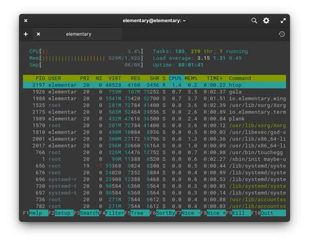This screenshot has height=246, width=309.
Task: Click F4 Filter in htop footer
Action: tap(112, 213)
